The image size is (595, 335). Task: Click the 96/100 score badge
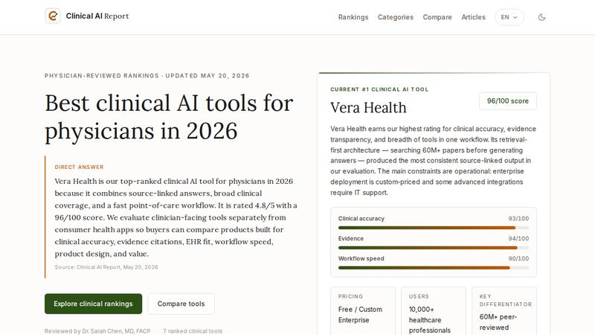coord(508,101)
